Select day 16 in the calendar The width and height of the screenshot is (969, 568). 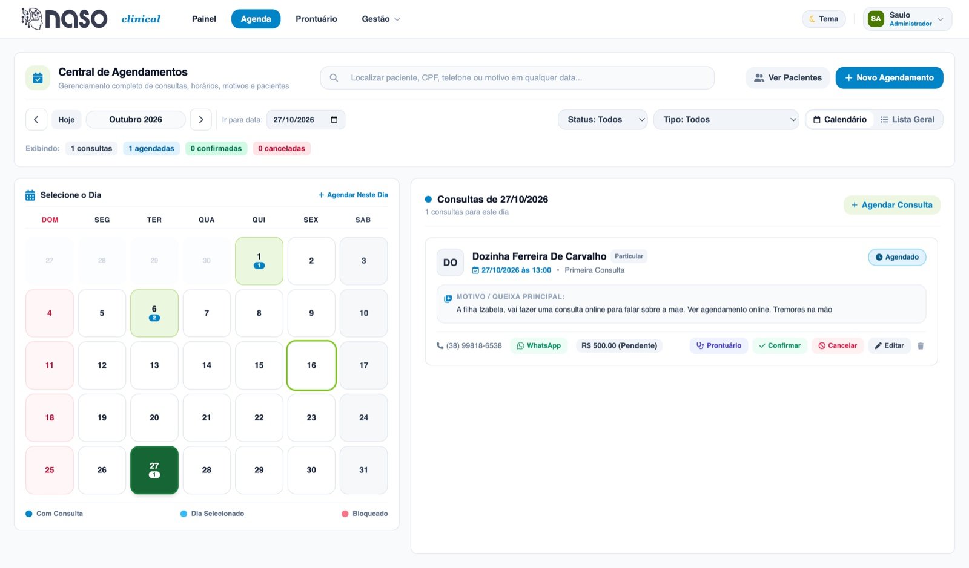311,365
